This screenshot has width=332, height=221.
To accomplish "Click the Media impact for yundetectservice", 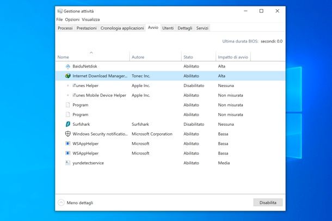I will (224, 163).
